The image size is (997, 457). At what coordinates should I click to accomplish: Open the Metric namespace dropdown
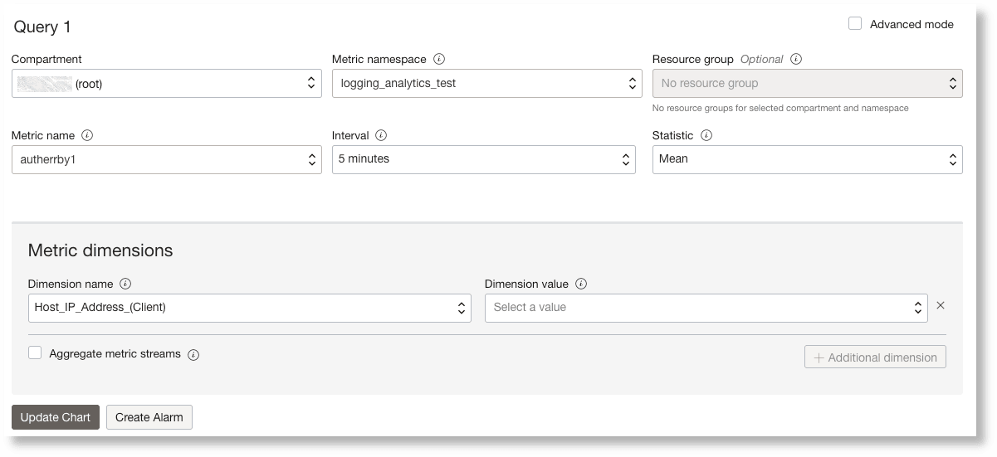[486, 83]
